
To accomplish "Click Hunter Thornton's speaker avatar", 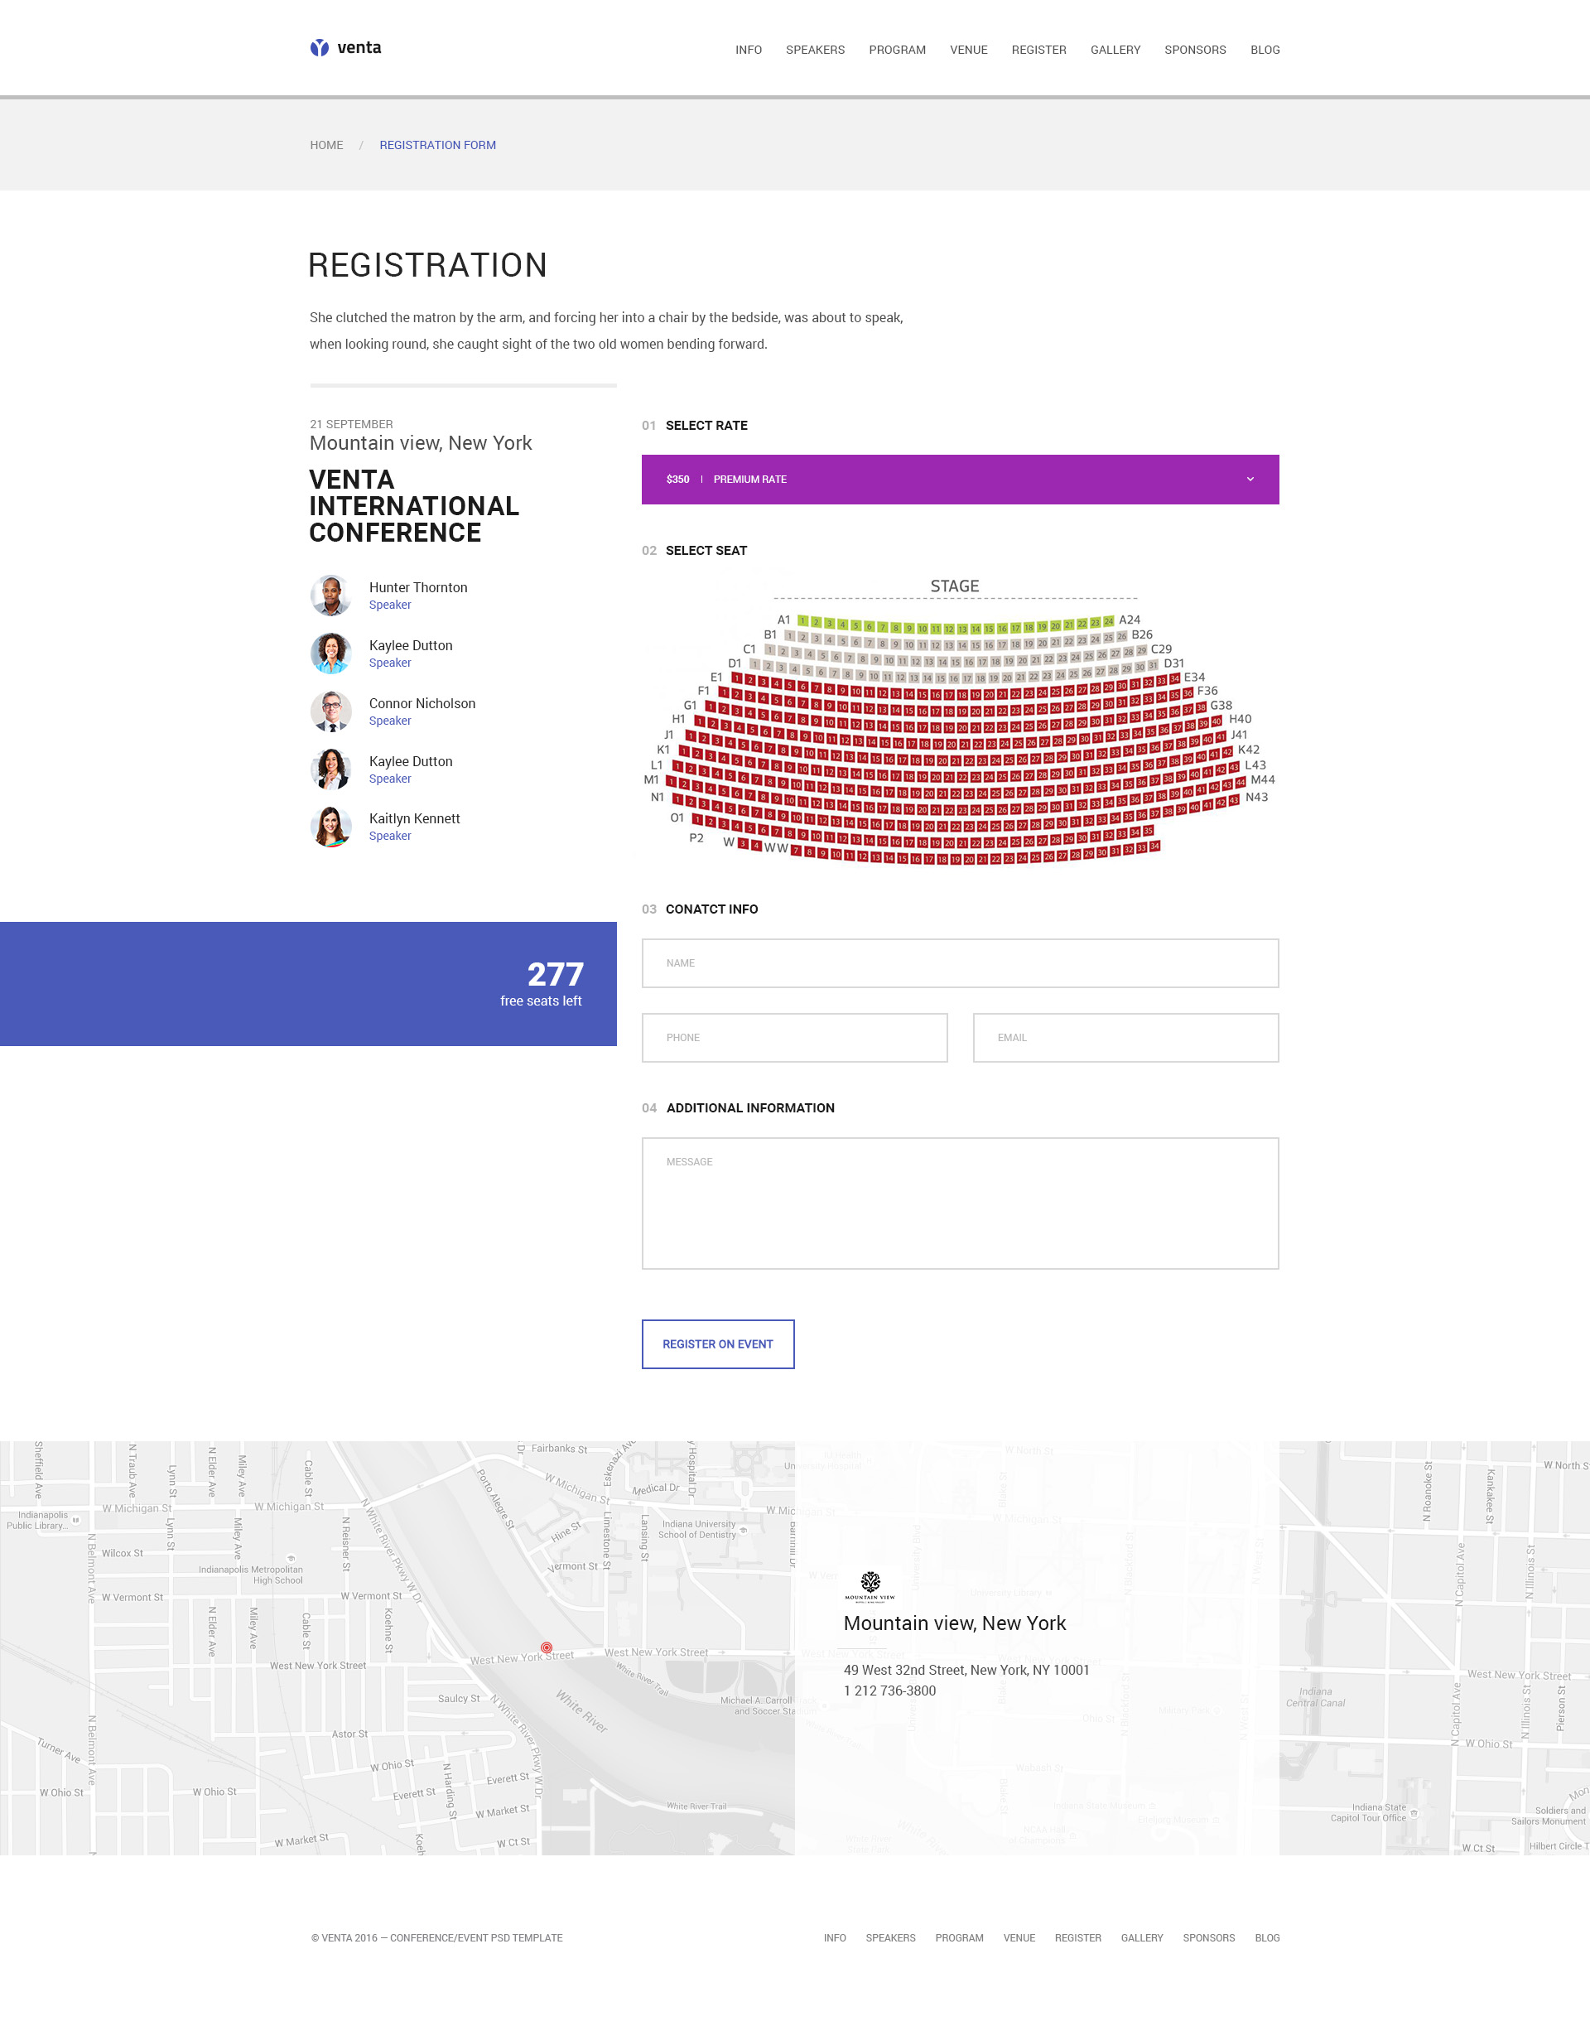I will pos(330,596).
